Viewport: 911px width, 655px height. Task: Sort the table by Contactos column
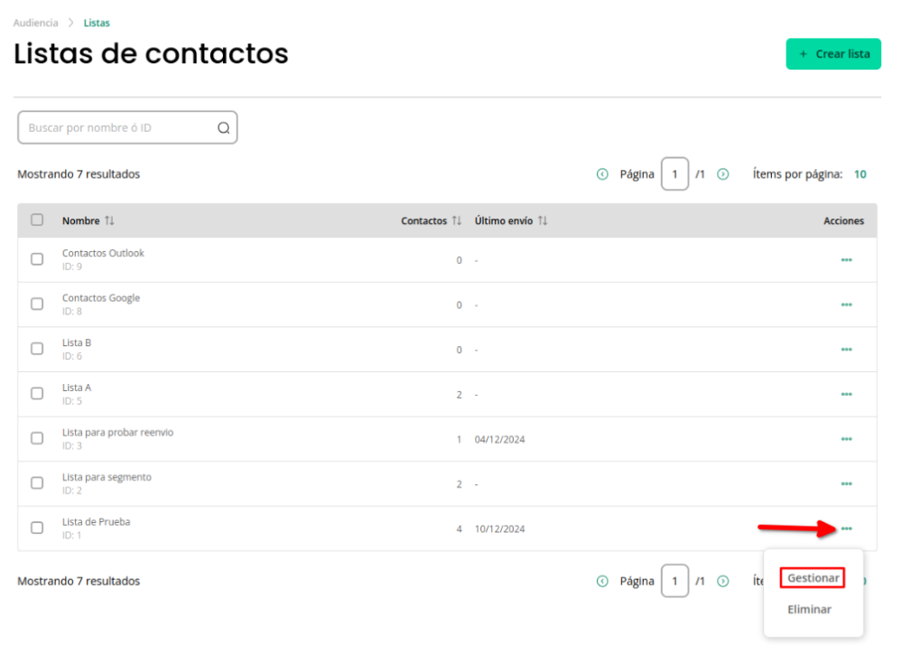[457, 220]
